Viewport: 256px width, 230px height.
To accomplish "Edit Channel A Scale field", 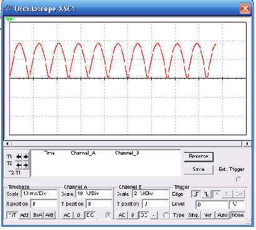I will coord(94,194).
